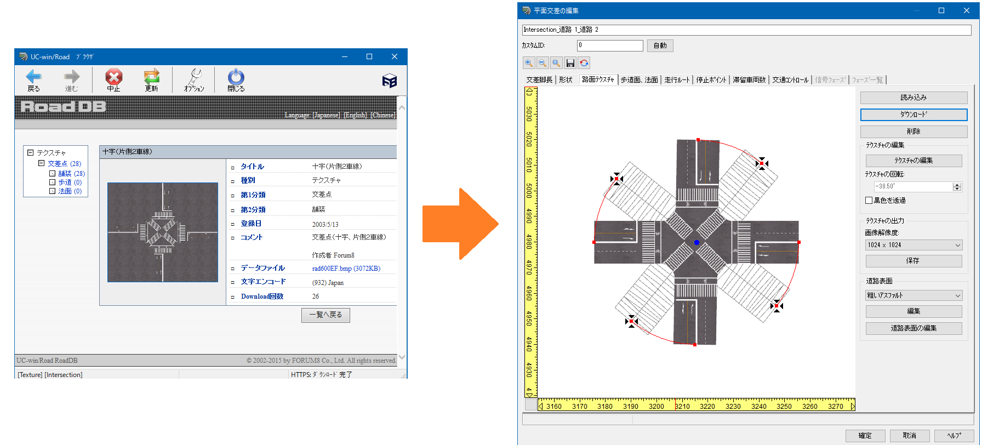Viewport: 982px width, 445px height.
Task: Click the red and blue refresh icon
Action: coord(584,63)
